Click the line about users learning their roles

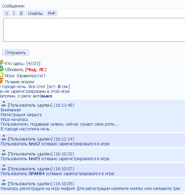[59, 124]
